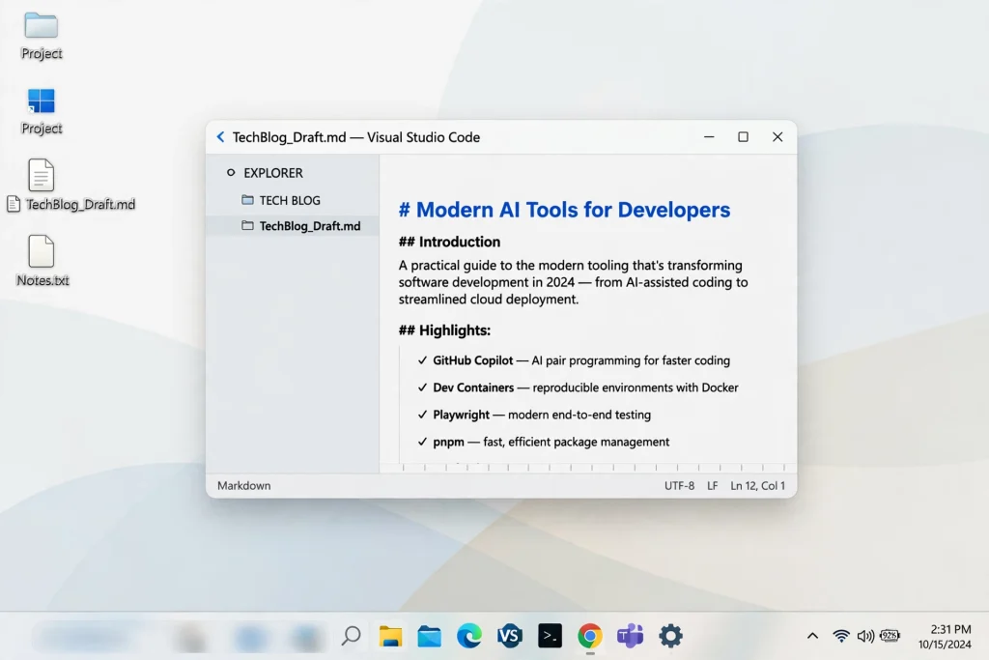
Task: Open the blue folder app in the taskbar
Action: click(430, 636)
